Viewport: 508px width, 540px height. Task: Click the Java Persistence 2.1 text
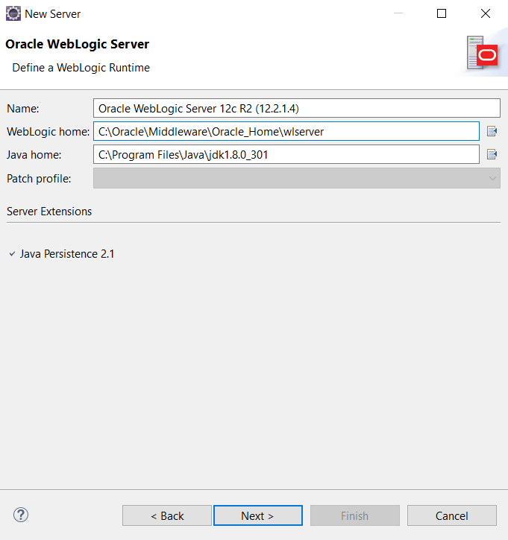[67, 254]
